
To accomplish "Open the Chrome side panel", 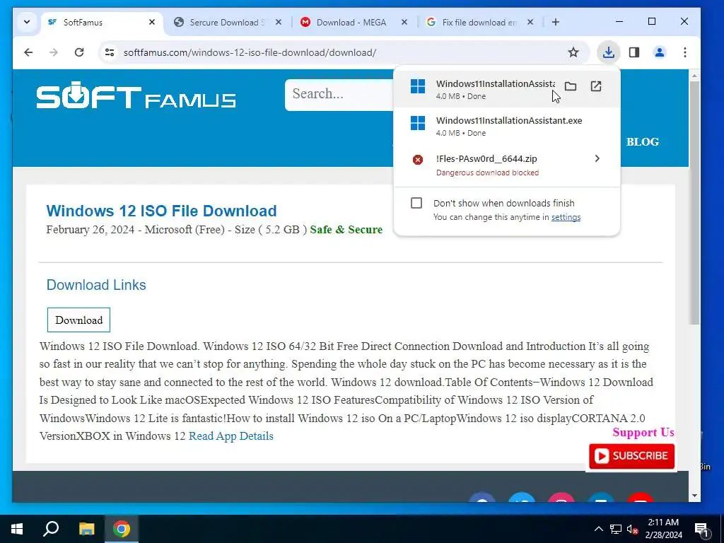I will coord(634,52).
